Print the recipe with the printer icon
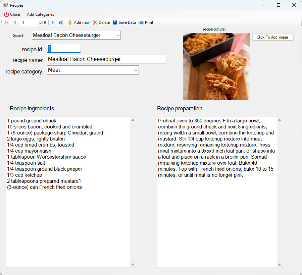The image size is (302, 275). (x=141, y=22)
